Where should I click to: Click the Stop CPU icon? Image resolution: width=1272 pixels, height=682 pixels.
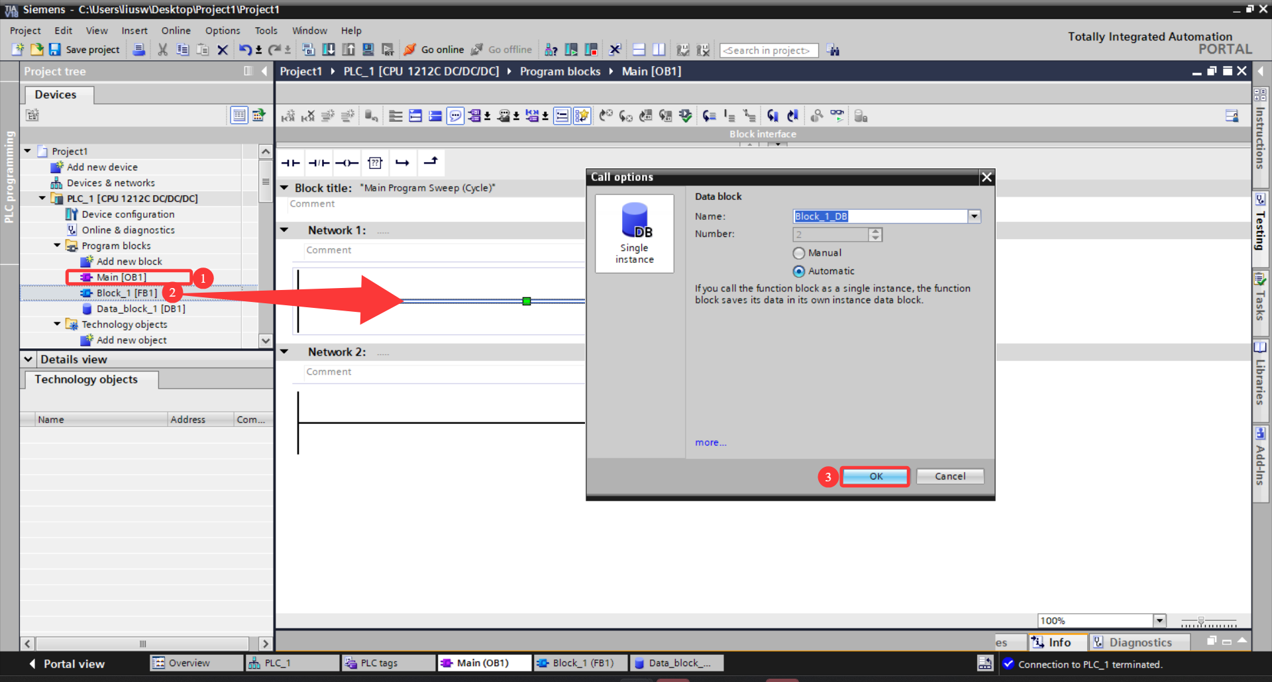point(591,50)
